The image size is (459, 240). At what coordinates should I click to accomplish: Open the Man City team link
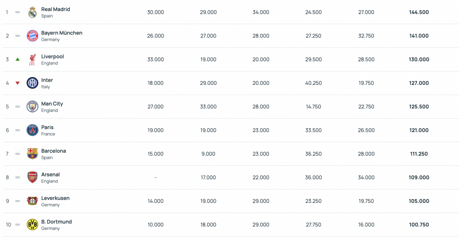point(52,104)
